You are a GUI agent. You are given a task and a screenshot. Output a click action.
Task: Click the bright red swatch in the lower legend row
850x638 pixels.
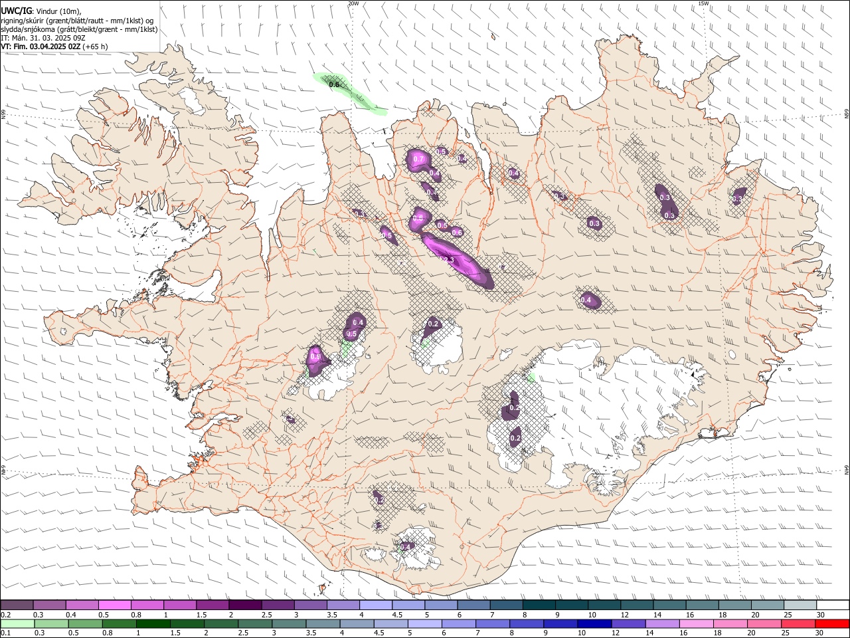tap(833, 624)
